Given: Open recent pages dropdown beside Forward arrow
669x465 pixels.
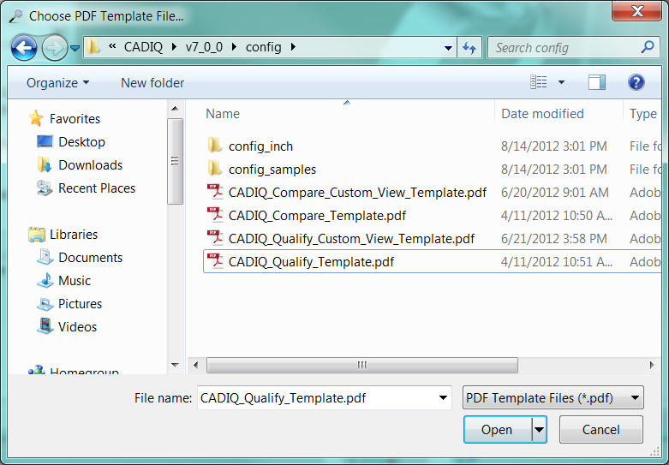Looking at the screenshot, I should click(x=75, y=48).
